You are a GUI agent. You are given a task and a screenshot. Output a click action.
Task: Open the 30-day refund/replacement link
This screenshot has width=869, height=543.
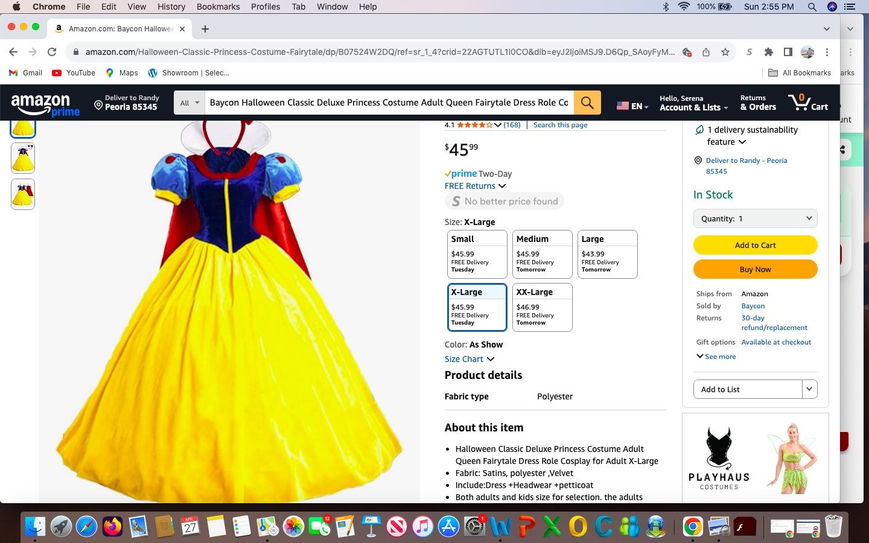[x=774, y=323]
